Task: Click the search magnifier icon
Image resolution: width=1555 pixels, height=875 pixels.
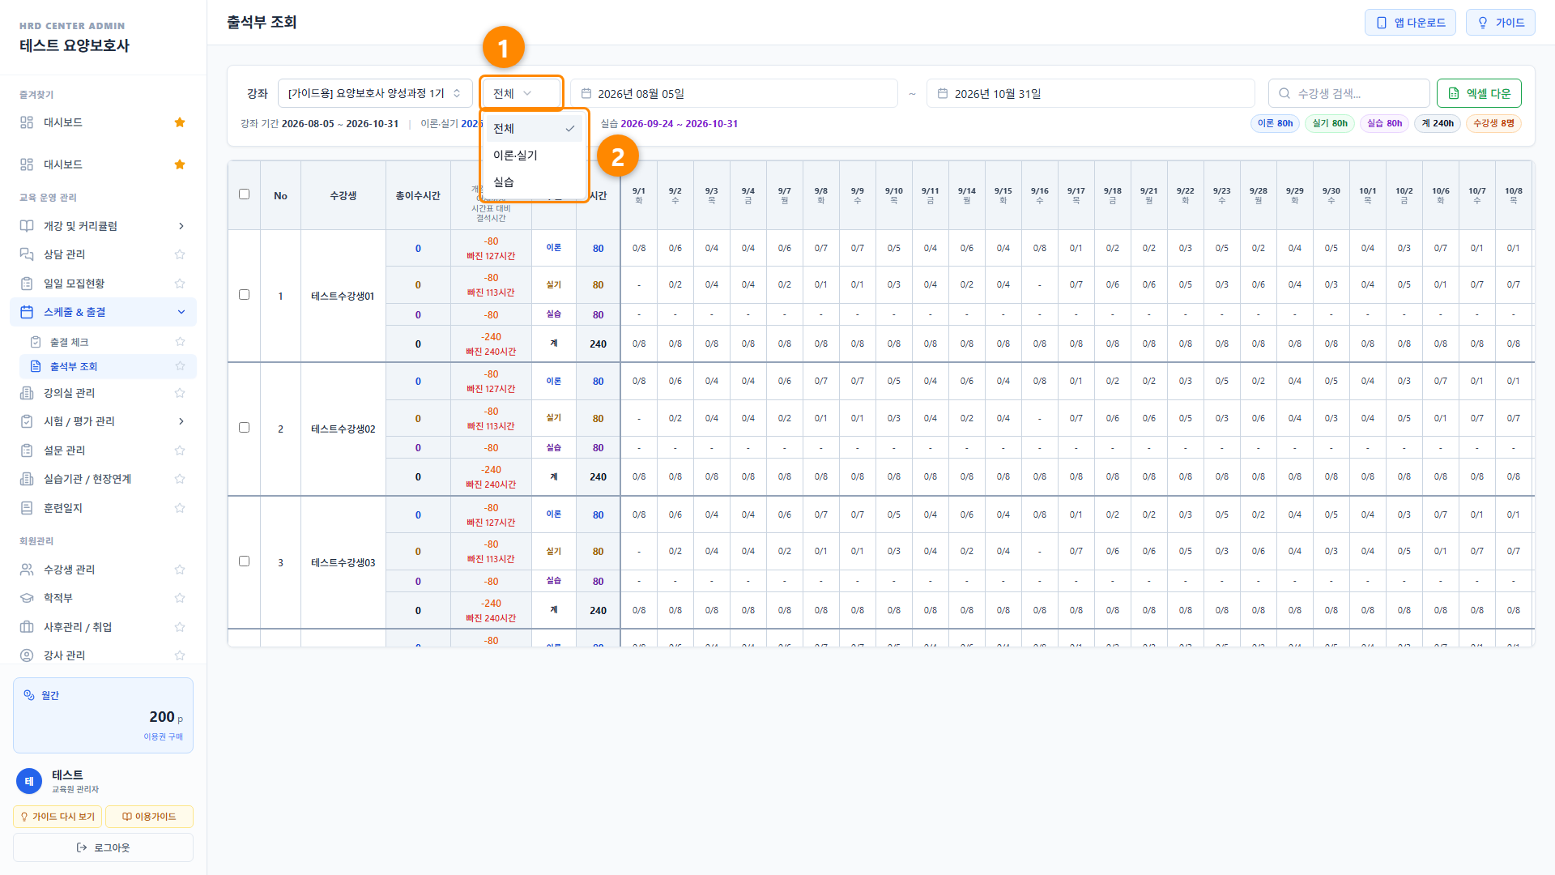Action: tap(1284, 94)
